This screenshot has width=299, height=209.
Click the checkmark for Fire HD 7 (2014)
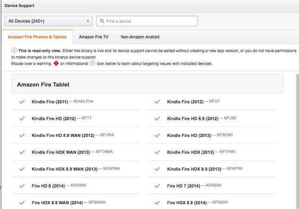(x=157, y=185)
